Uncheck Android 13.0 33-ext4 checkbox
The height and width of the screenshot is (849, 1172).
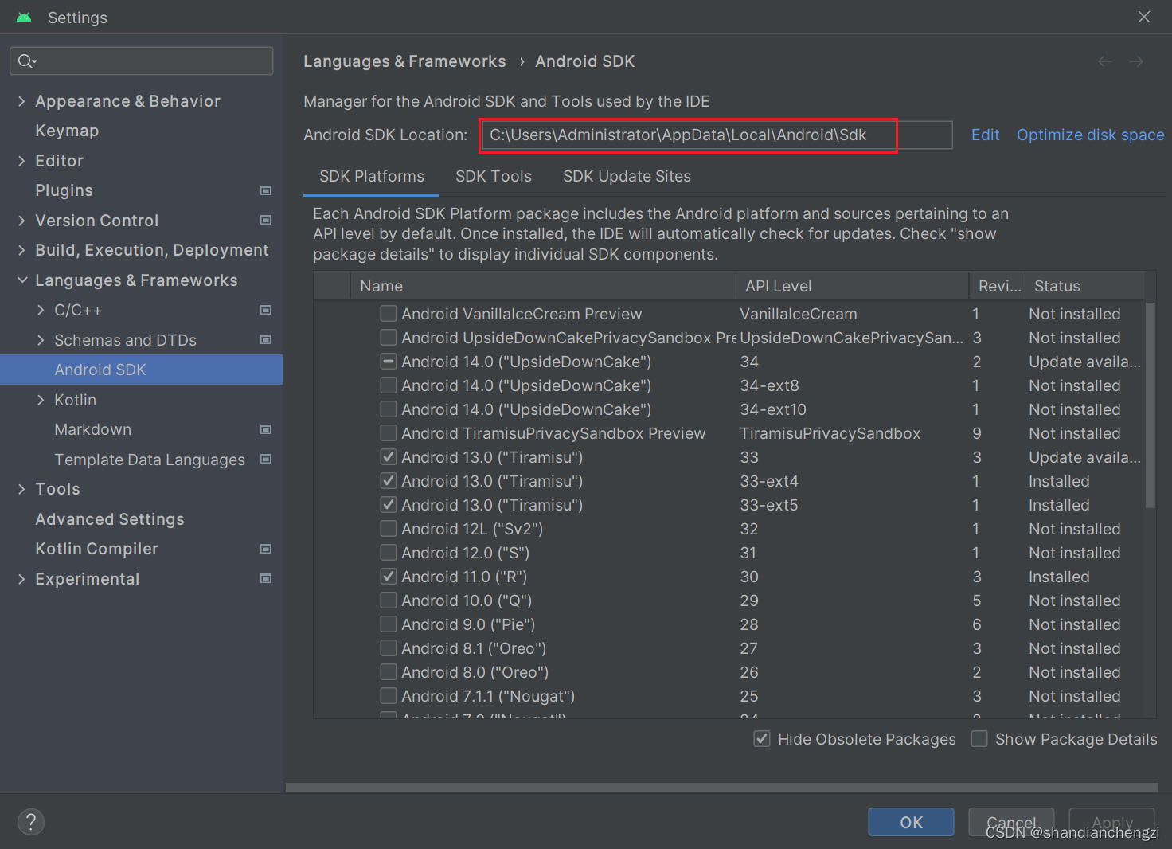389,481
